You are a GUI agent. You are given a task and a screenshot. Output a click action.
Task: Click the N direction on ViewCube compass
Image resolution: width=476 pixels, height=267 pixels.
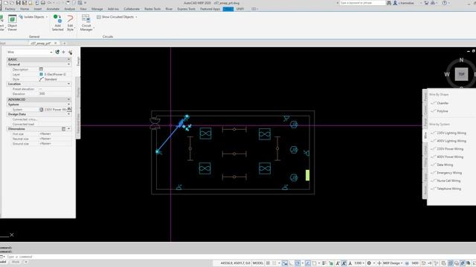click(461, 60)
